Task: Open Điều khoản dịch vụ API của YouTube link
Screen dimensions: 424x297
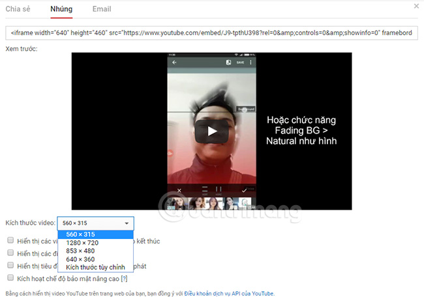Action: pyautogui.click(x=230, y=294)
